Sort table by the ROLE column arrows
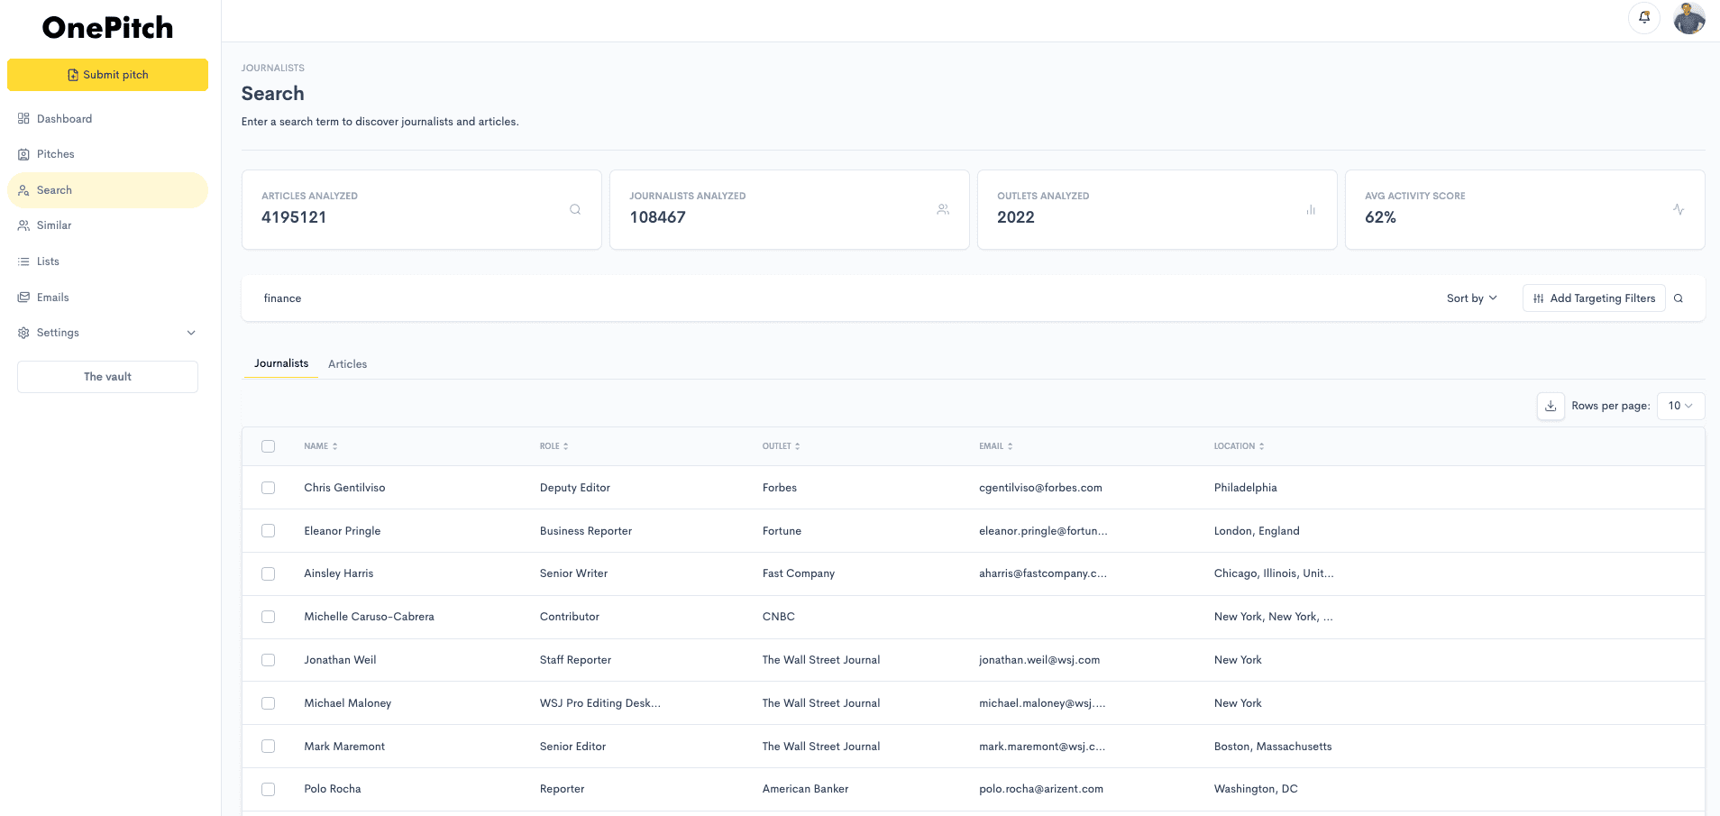1720x816 pixels. (566, 446)
